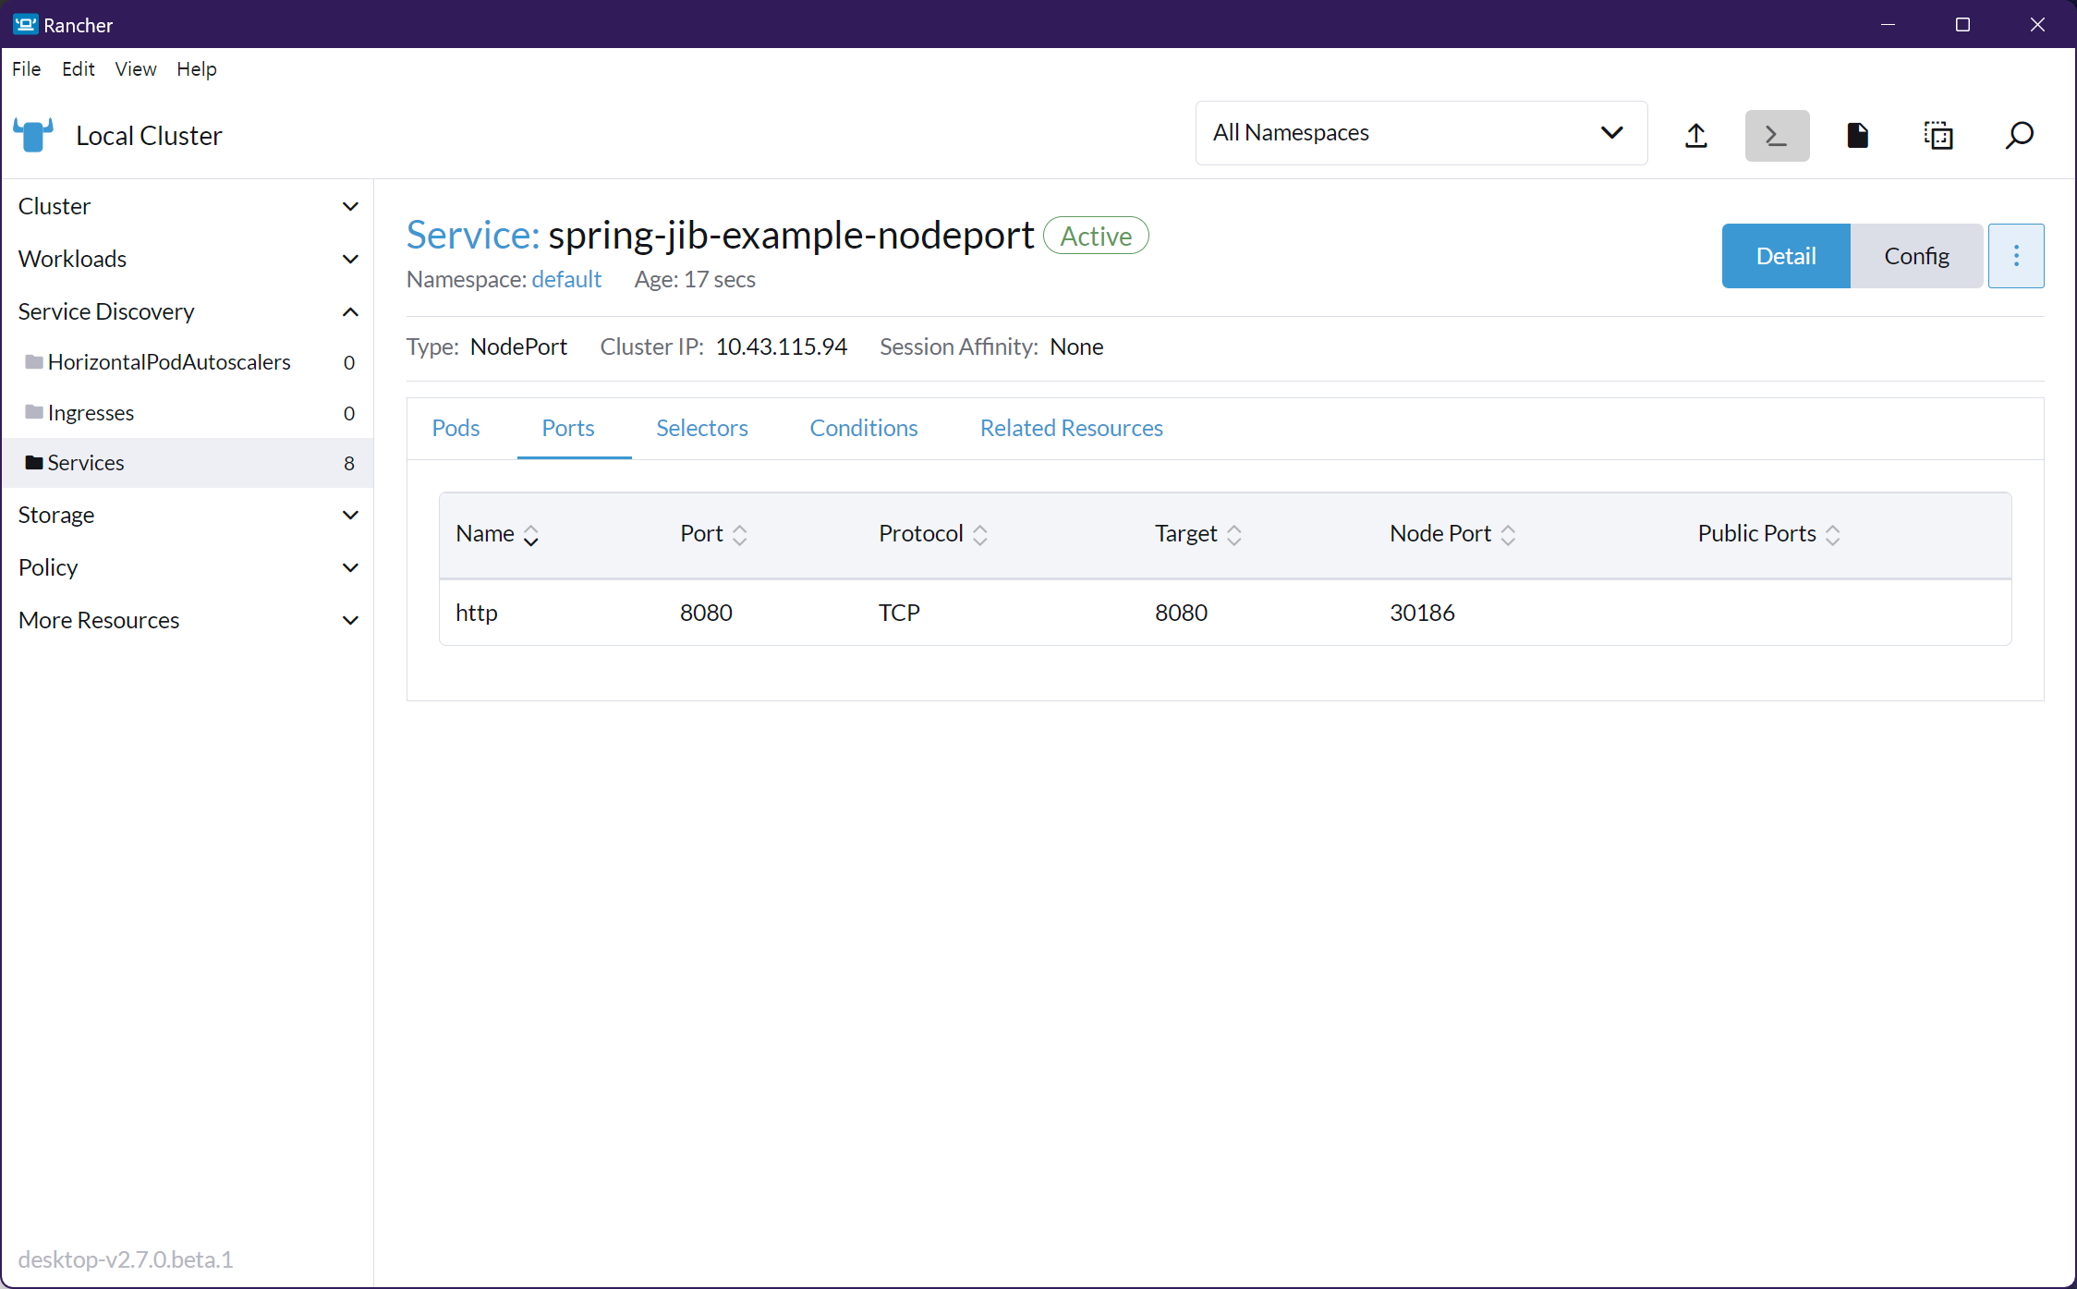Click the Age: 17 secs label
Image resolution: width=2077 pixels, height=1289 pixels.
tap(695, 279)
